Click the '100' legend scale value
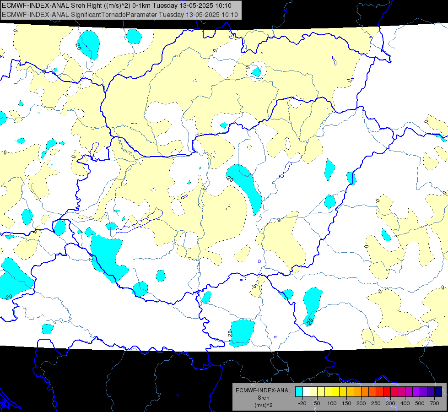The width and height of the screenshot is (448, 412). (x=332, y=403)
